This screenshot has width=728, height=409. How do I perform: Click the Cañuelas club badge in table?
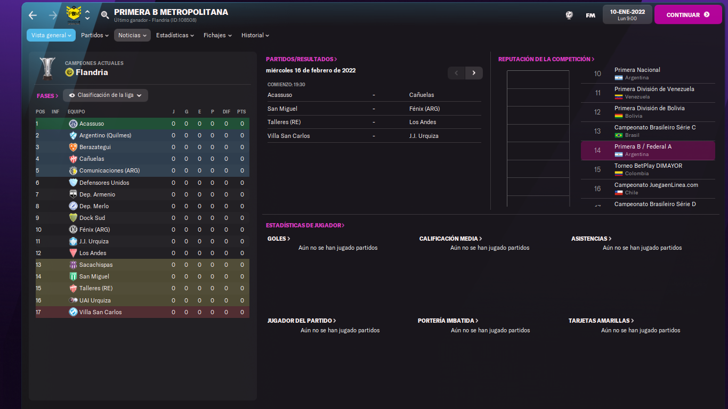[x=73, y=159]
